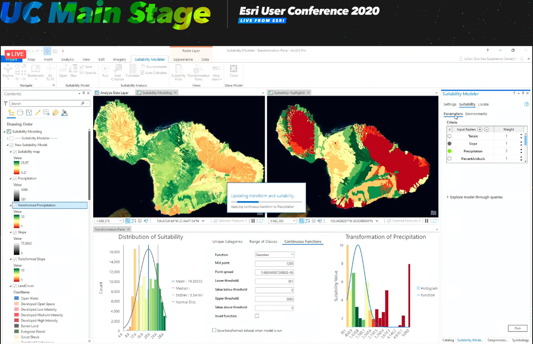
Task: Click the Run button in Suitability Modeler pane
Action: coord(517,328)
